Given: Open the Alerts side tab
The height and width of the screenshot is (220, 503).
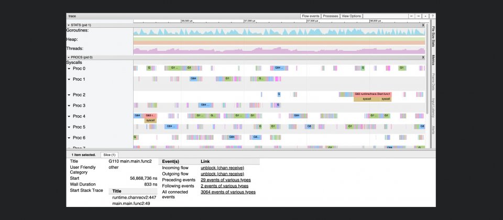Looking at the screenshot, I should tap(433, 130).
